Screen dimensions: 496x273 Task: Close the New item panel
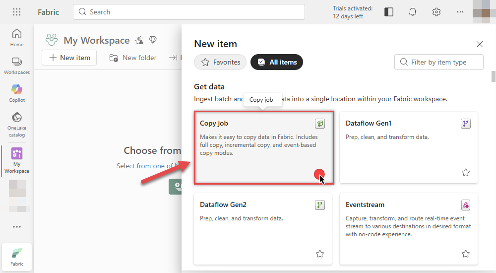coord(480,44)
